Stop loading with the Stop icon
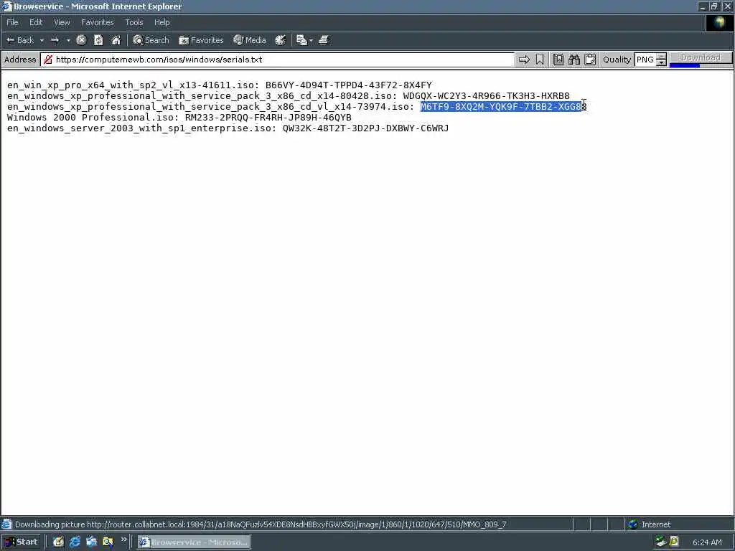735x551 pixels. pyautogui.click(x=81, y=40)
